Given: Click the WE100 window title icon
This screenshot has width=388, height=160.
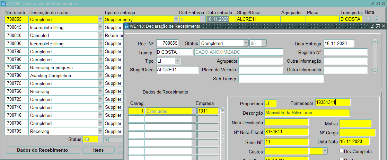Looking at the screenshot, I should click(3, 3).
